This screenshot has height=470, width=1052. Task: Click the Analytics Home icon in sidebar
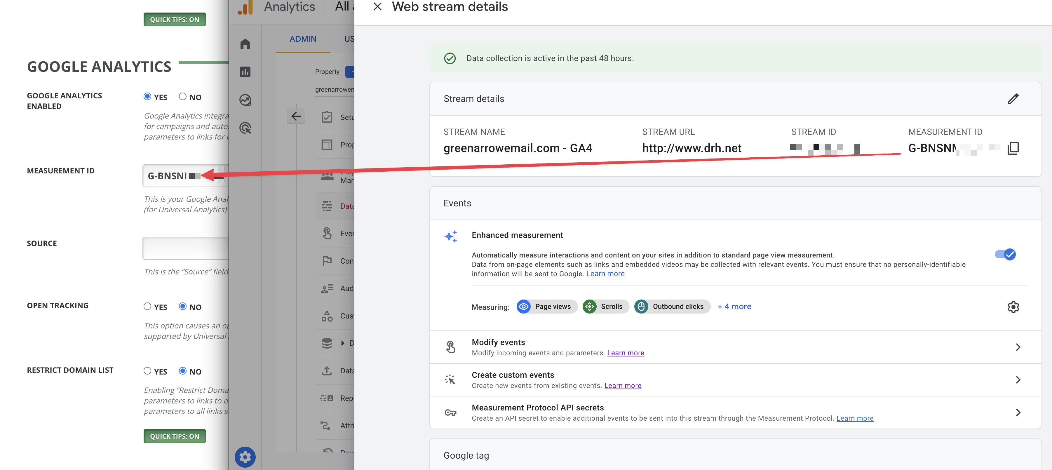pyautogui.click(x=245, y=44)
